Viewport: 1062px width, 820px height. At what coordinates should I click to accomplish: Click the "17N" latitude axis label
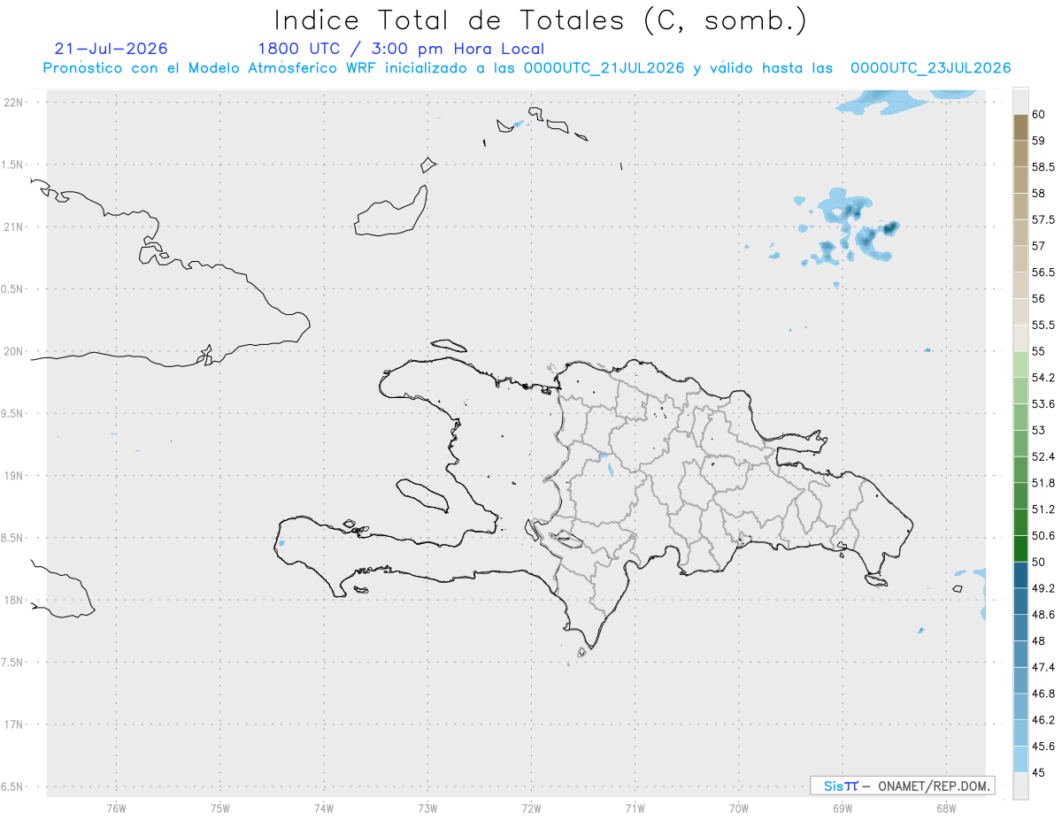(13, 724)
